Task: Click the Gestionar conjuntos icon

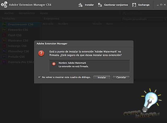Action: (x=100, y=5)
